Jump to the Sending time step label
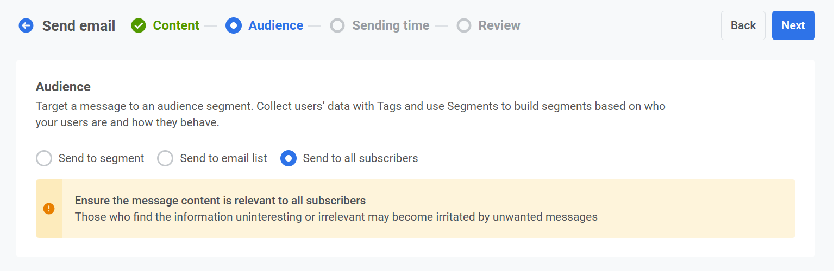 [391, 25]
